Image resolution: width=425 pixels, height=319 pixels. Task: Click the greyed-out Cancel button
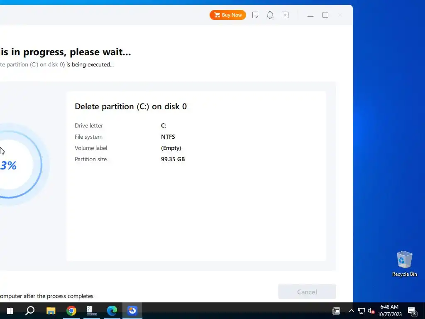pyautogui.click(x=307, y=292)
